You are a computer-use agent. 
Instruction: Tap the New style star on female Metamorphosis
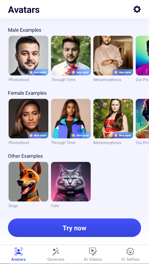pyautogui.click(x=116, y=135)
